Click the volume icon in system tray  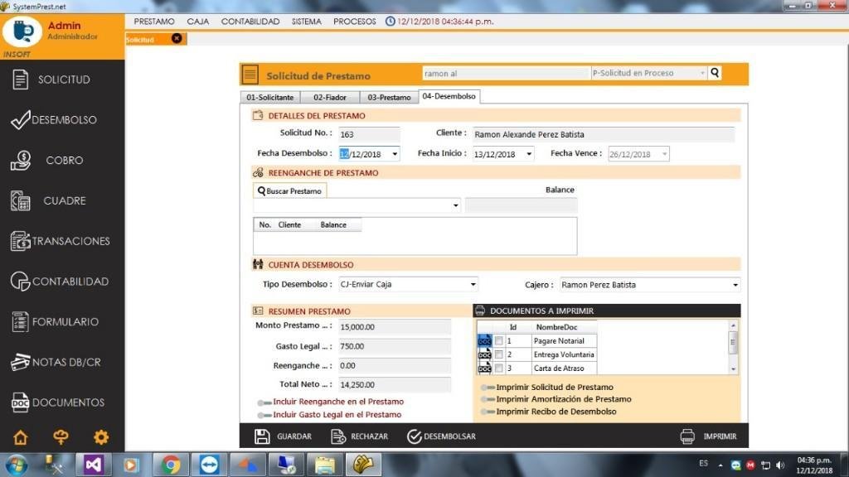(x=780, y=465)
